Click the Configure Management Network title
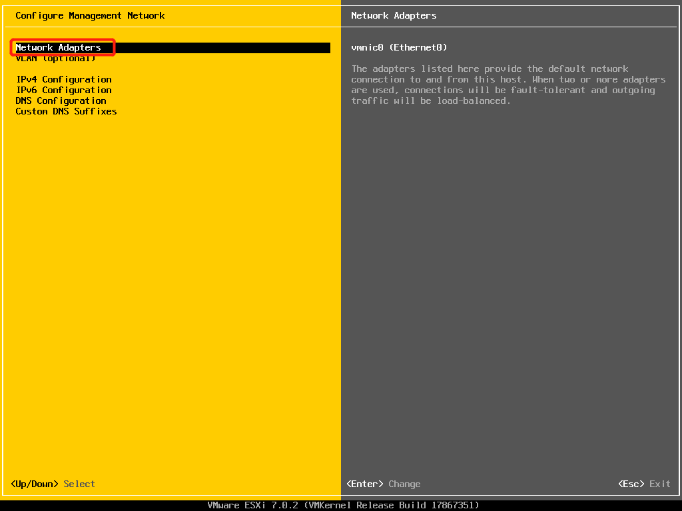Viewport: 682px width, 511px height. click(x=90, y=16)
